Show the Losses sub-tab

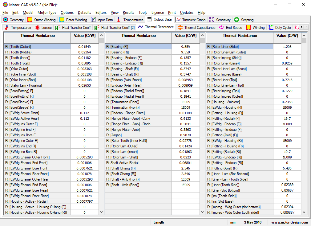[43, 27]
